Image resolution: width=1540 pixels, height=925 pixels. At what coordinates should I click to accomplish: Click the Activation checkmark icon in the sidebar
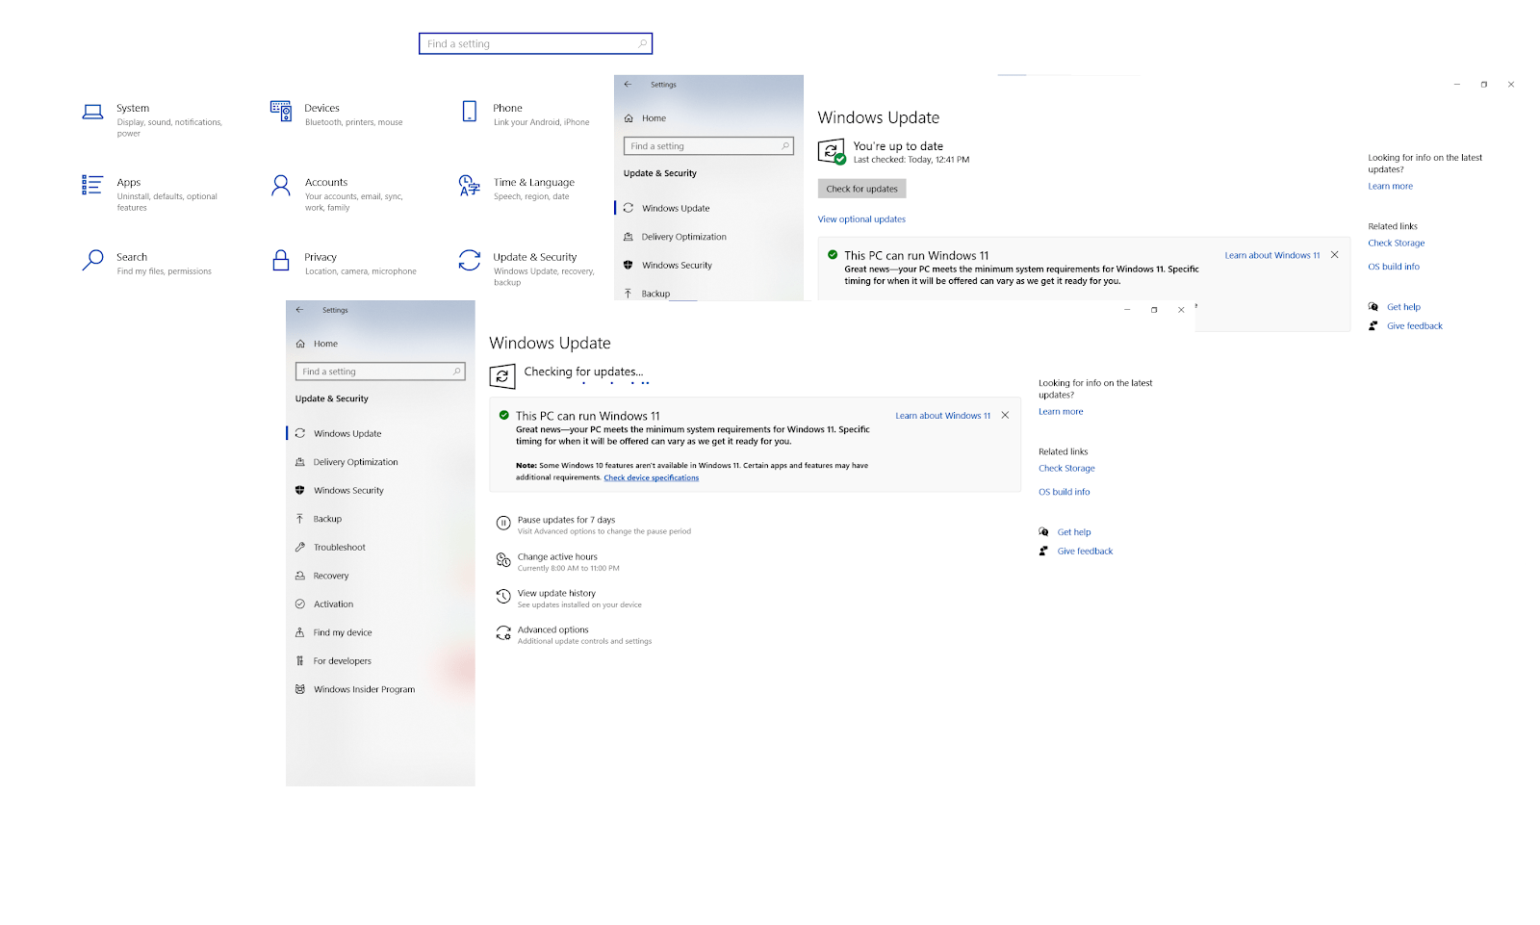pos(300,604)
